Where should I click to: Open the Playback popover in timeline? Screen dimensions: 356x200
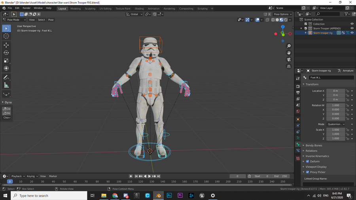tap(18, 176)
